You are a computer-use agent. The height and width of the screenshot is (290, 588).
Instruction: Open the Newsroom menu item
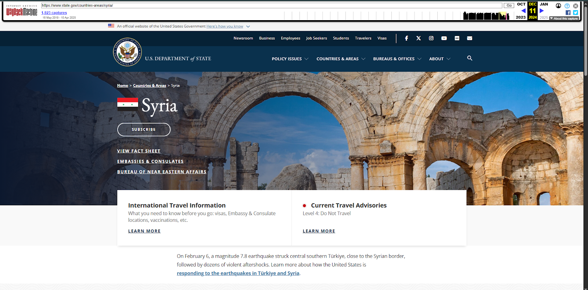243,38
